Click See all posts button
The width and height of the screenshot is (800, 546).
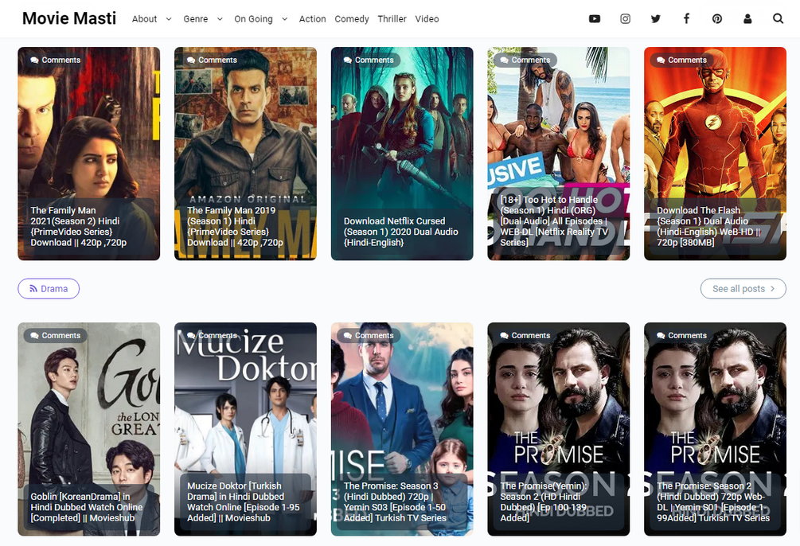(743, 289)
